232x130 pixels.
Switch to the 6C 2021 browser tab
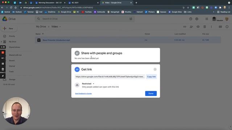(83, 3)
